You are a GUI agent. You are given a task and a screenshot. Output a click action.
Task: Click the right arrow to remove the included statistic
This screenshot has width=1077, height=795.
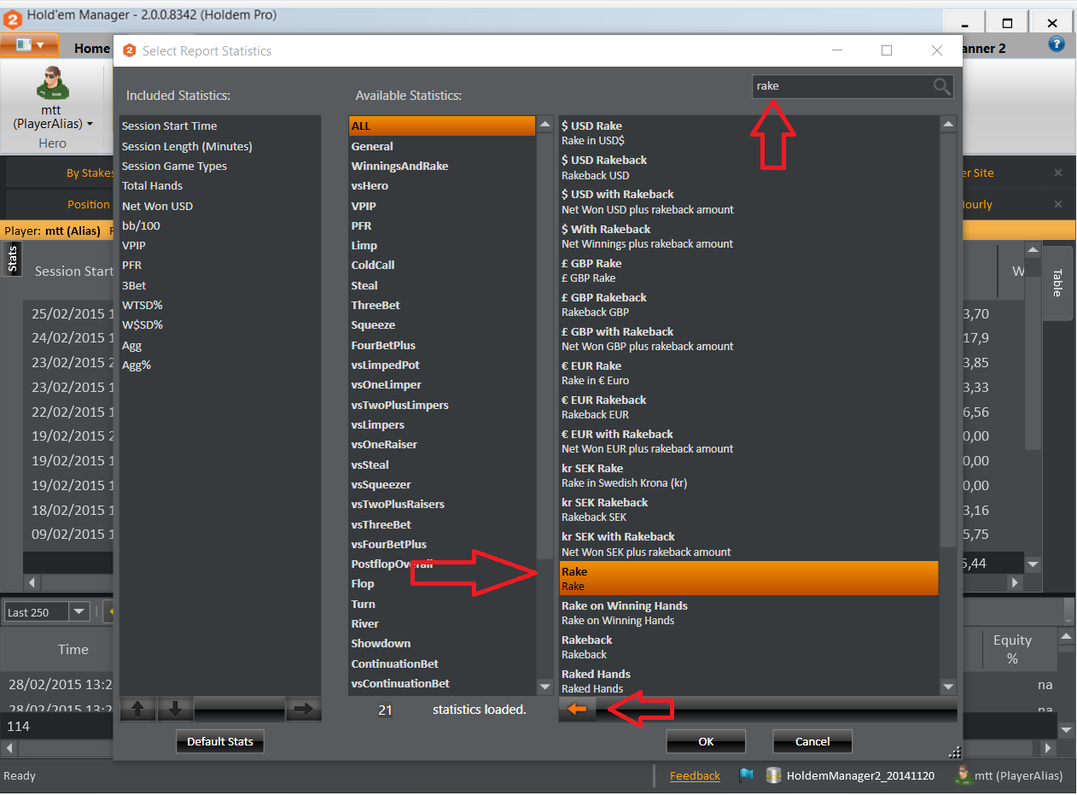point(303,709)
